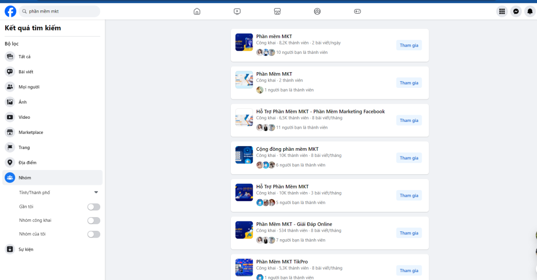Open the notifications bell icon
537x280 pixels.
(530, 12)
